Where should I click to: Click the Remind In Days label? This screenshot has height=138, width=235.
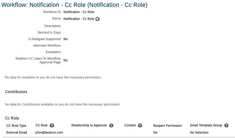point(49,33)
